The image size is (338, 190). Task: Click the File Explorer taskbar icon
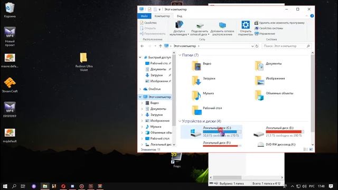coord(45,186)
